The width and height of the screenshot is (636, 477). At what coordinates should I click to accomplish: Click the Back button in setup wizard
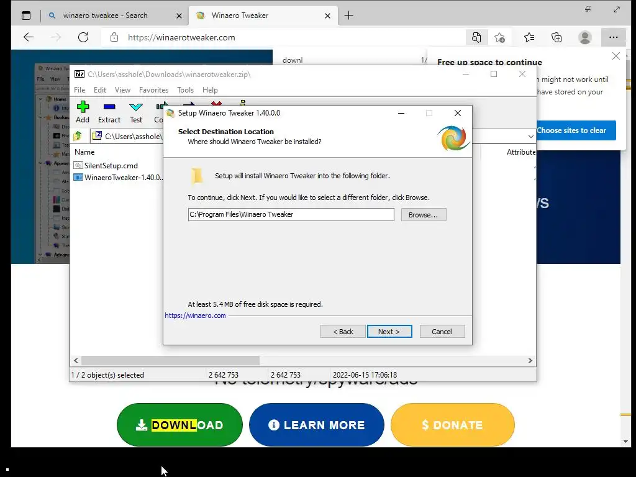[x=343, y=332]
